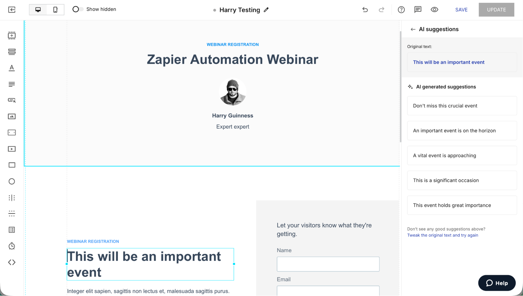Screen dimensions: 523x296
Task: Select the image widget icon
Action: (x=12, y=116)
